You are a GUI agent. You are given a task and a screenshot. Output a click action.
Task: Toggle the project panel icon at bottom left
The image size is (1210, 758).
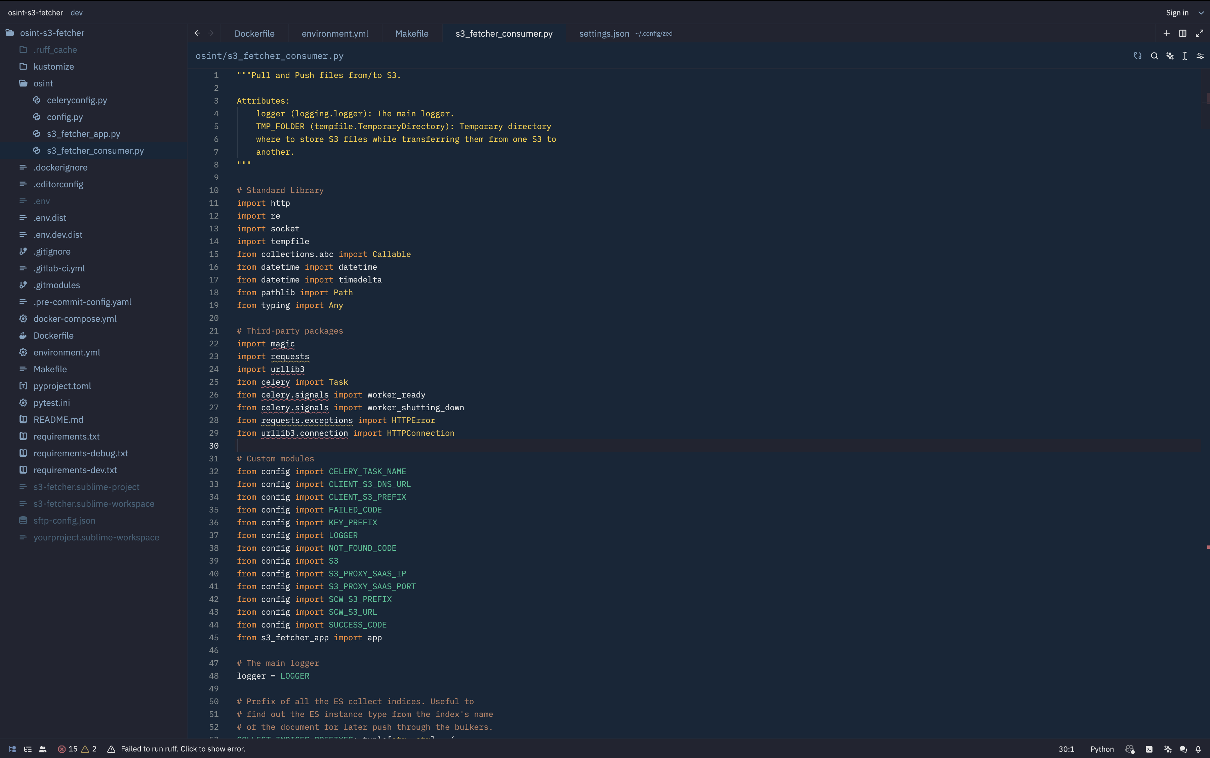(12, 749)
